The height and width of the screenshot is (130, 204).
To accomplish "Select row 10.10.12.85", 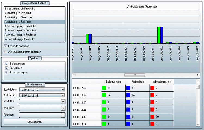I will [x=123, y=110].
